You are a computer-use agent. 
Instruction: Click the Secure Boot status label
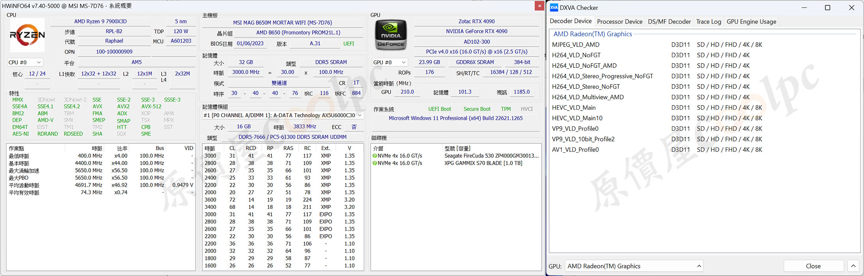tap(477, 109)
